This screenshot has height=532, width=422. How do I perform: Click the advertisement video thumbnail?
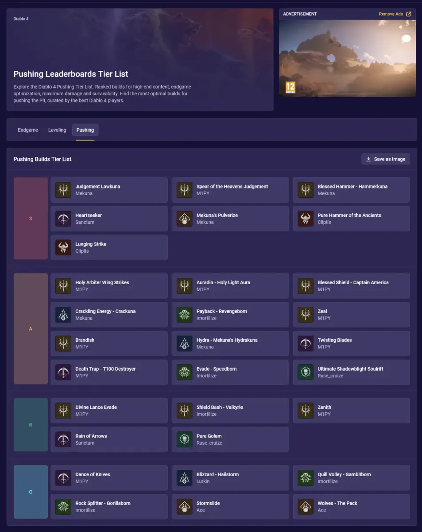(347, 58)
